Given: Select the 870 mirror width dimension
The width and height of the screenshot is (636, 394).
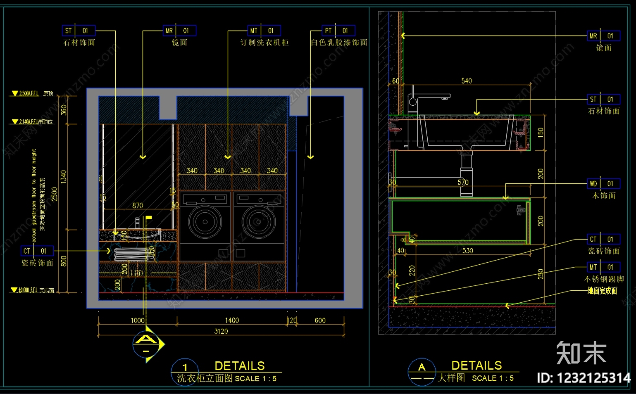Looking at the screenshot, I should (x=138, y=205).
